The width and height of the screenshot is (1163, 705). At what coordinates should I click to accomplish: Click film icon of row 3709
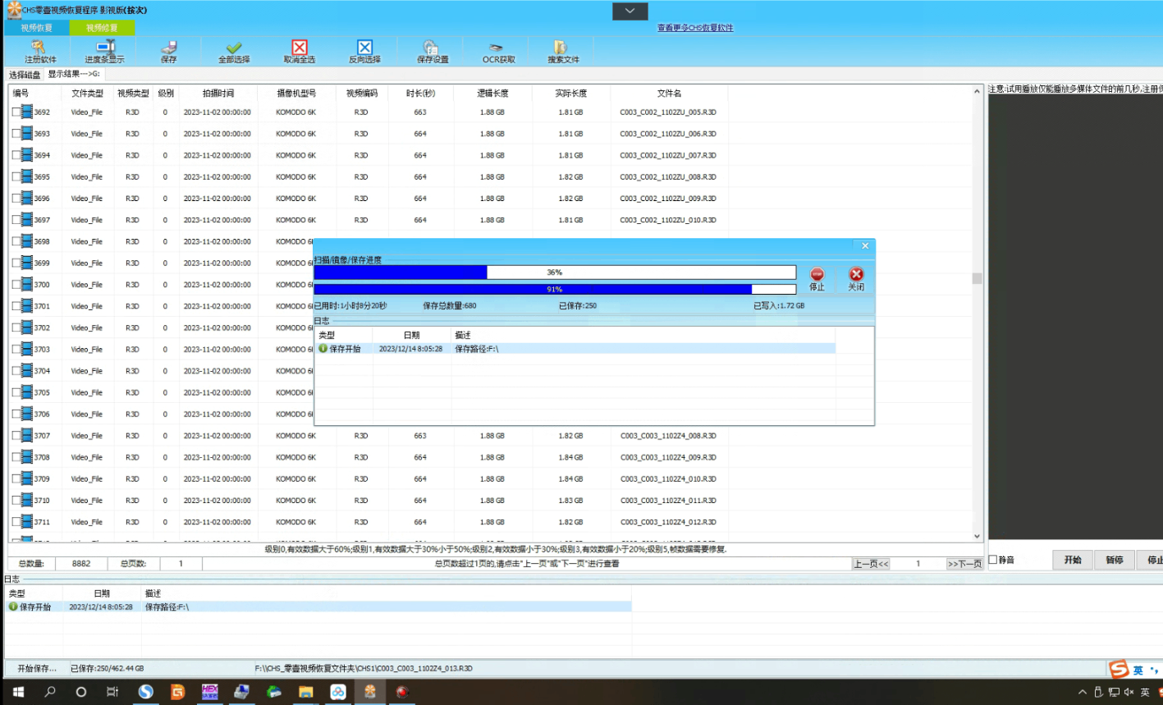coord(27,478)
